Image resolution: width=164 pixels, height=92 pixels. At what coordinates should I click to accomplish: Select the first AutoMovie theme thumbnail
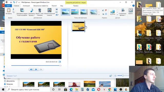coord(66,12)
